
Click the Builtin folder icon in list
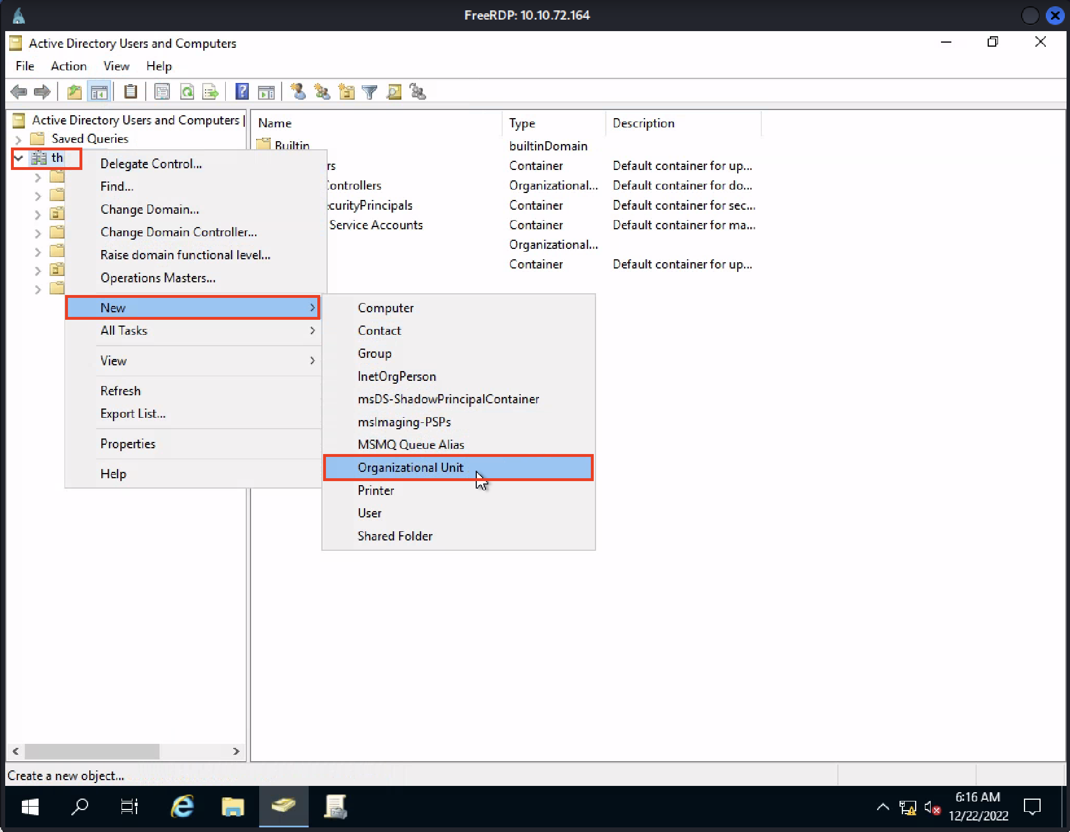(x=263, y=143)
